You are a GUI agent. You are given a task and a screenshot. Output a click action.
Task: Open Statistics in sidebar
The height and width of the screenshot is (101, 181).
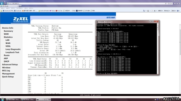click(x=8, y=37)
